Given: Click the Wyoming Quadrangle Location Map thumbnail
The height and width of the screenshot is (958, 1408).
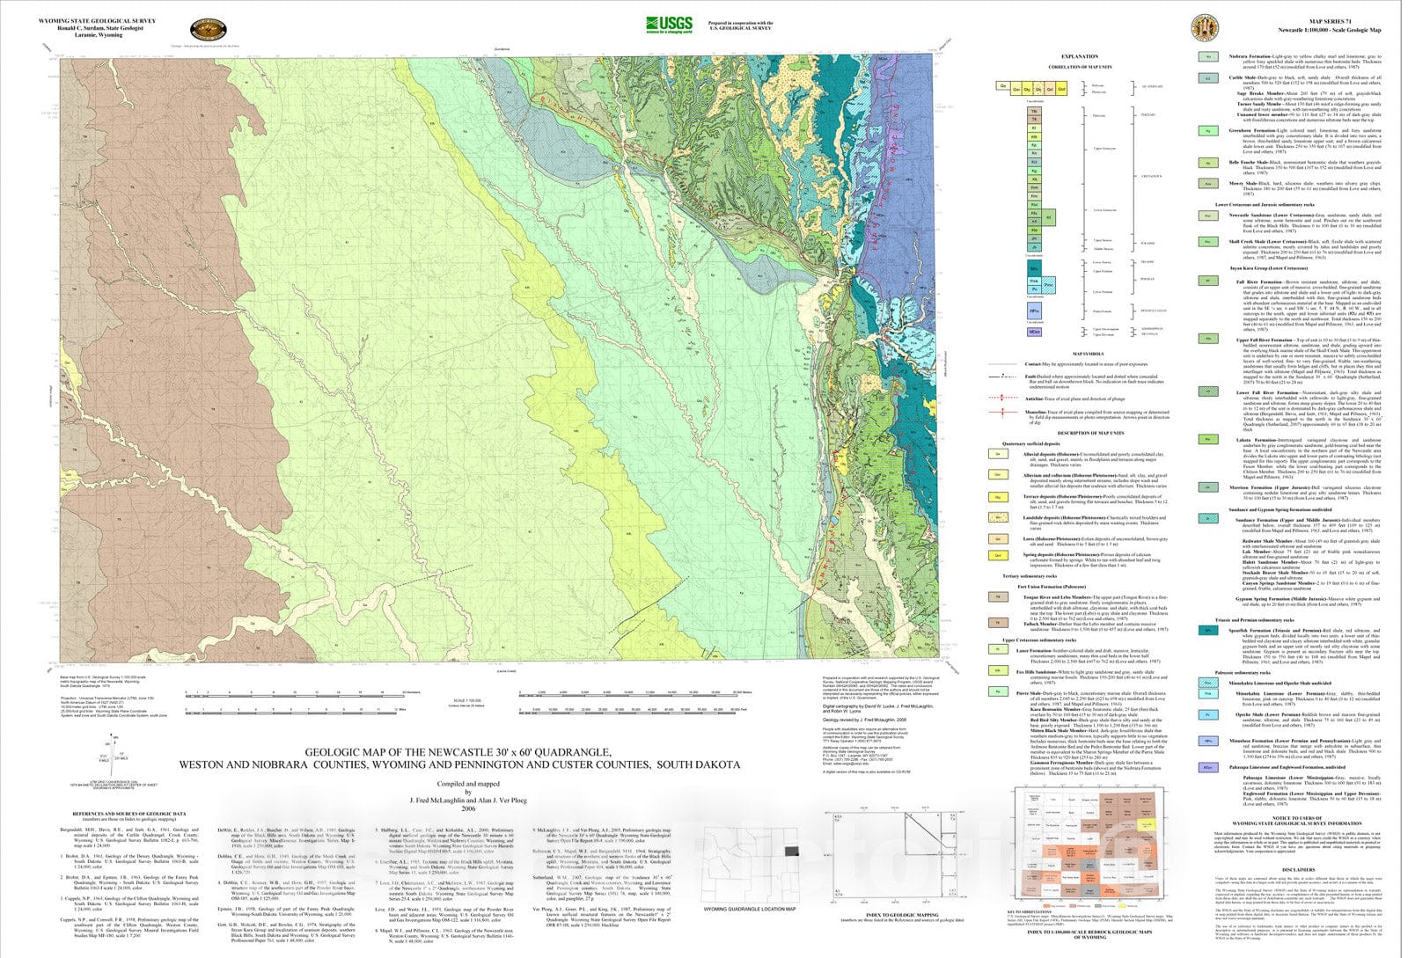Looking at the screenshot, I should coord(751,867).
